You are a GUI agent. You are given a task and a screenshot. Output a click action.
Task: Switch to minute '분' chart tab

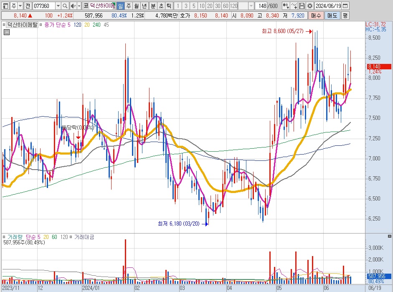point(153,6)
